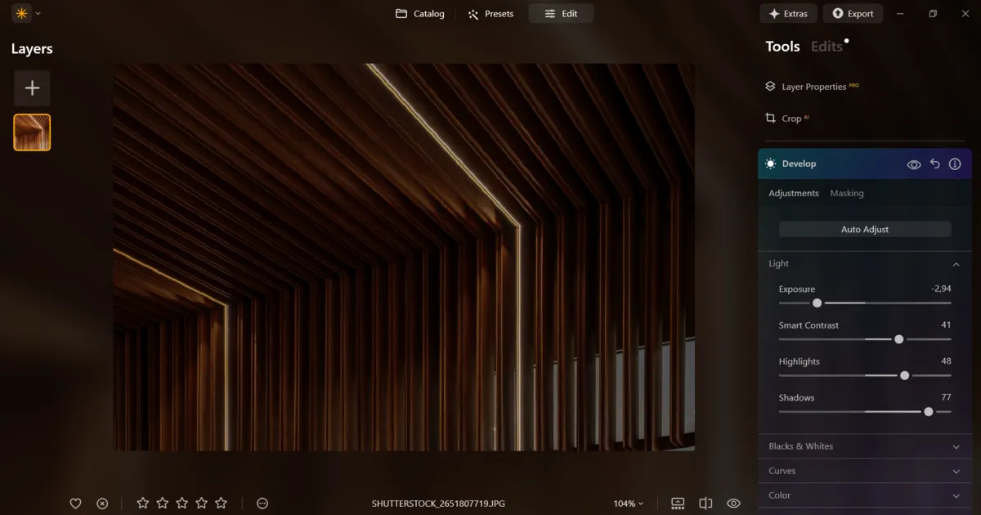Collapse the Light section
Viewport: 981px width, 515px height.
click(x=955, y=264)
